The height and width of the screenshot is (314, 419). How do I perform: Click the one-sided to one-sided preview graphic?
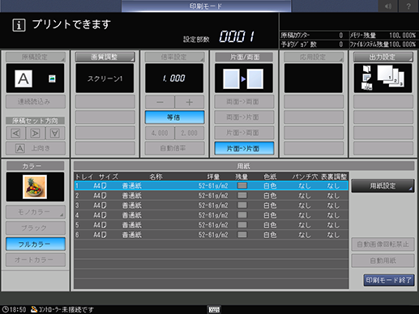tap(243, 78)
